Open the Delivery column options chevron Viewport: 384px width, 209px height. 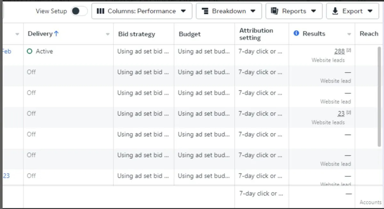pyautogui.click(x=108, y=34)
